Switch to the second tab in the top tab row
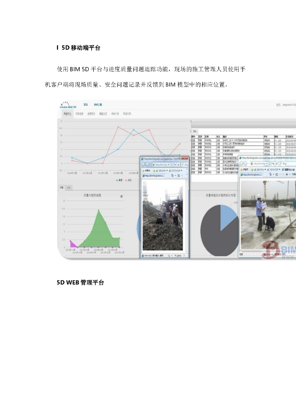This screenshot has height=418, width=296. pyautogui.click(x=79, y=114)
